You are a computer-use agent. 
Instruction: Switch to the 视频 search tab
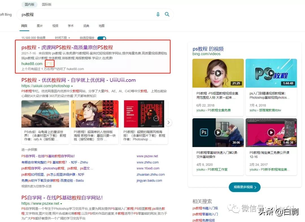click(55, 26)
